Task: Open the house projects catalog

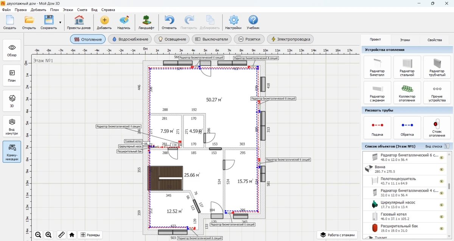Action: coord(79,22)
